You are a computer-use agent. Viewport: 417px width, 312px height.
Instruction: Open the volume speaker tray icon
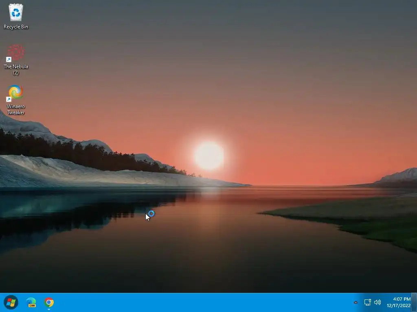[377, 302]
